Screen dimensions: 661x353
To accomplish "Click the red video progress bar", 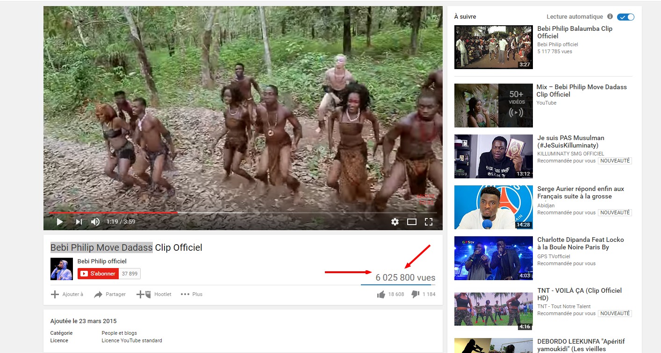I will point(113,212).
